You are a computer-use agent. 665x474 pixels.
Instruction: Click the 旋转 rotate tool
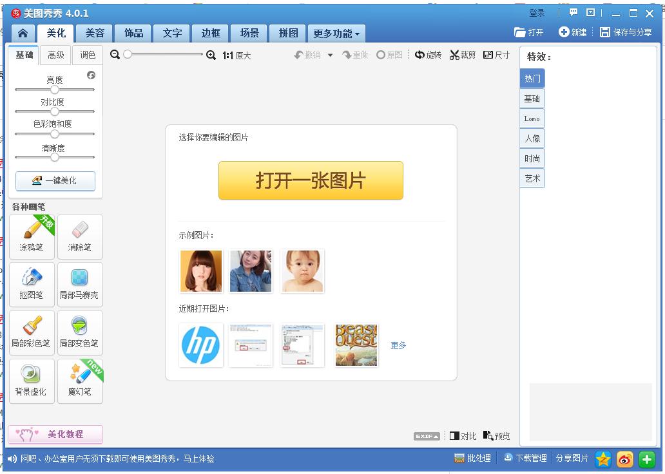[x=428, y=55]
